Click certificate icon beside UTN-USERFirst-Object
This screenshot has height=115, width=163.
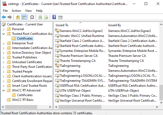point(57,90)
